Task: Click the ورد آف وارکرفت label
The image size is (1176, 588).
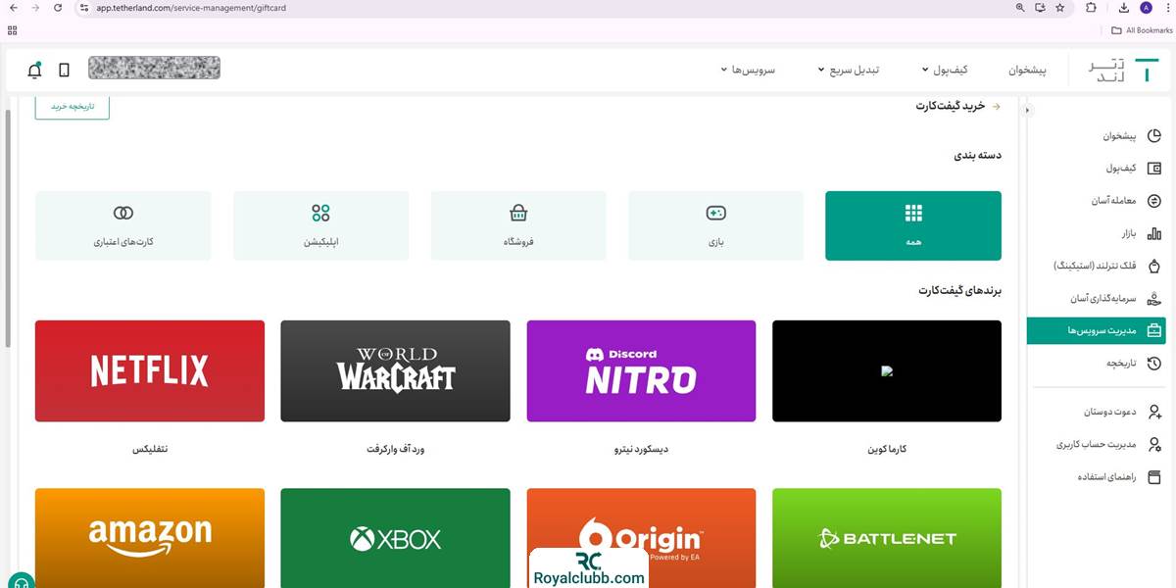Action: click(396, 449)
